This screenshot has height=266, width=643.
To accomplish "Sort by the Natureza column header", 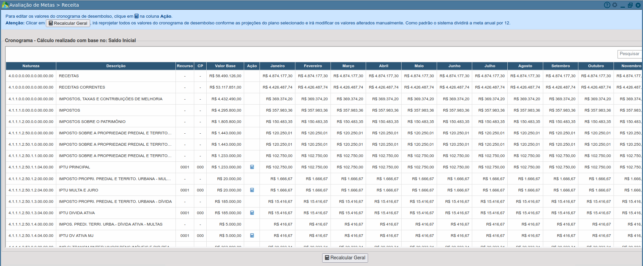I will pos(31,66).
